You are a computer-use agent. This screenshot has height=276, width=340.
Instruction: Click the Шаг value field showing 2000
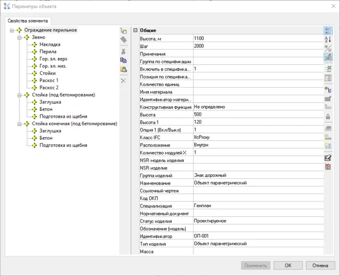[x=257, y=45]
